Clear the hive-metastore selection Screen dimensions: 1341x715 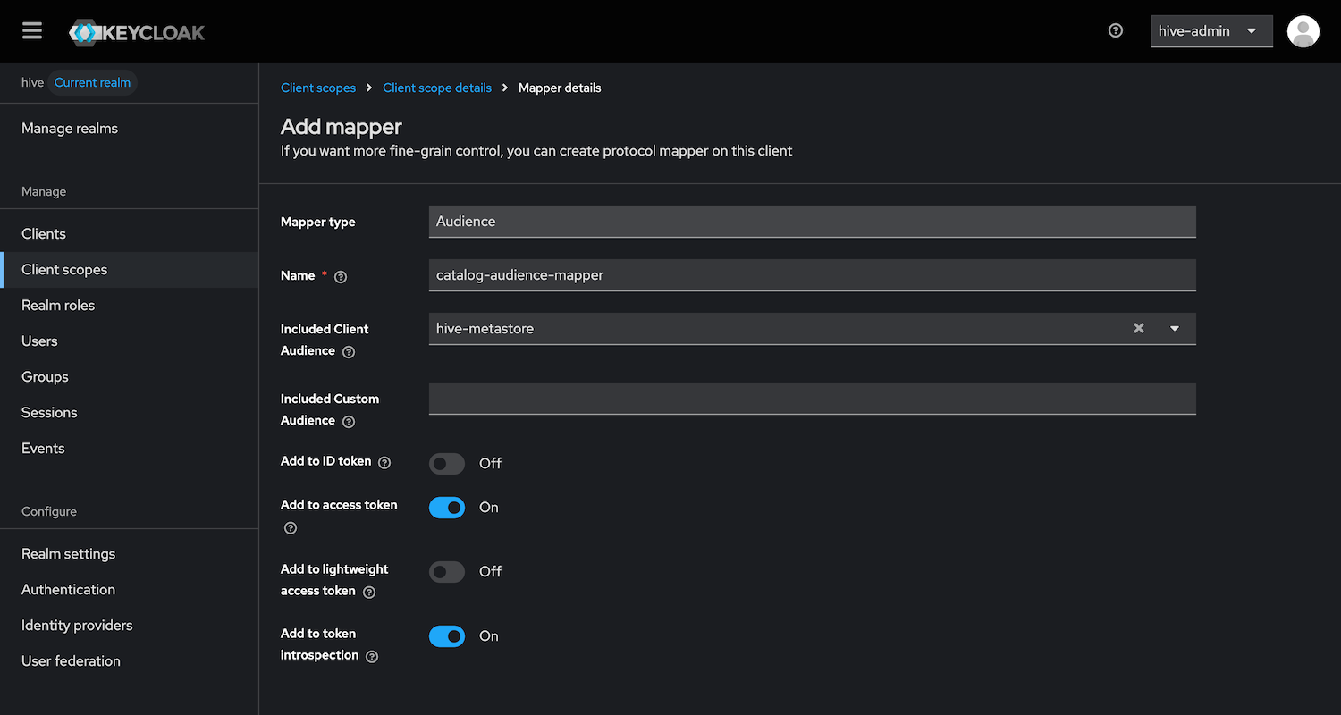click(x=1138, y=328)
